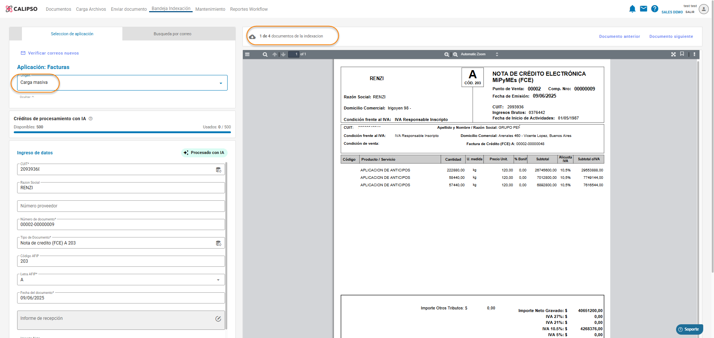Screen dimensions: 714x338
Task: Click the sparkle icon in Procesado con IA
Action: [186, 152]
